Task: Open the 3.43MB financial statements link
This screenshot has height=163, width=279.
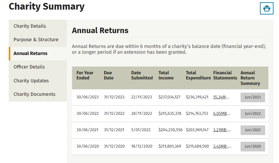Action: click(221, 146)
